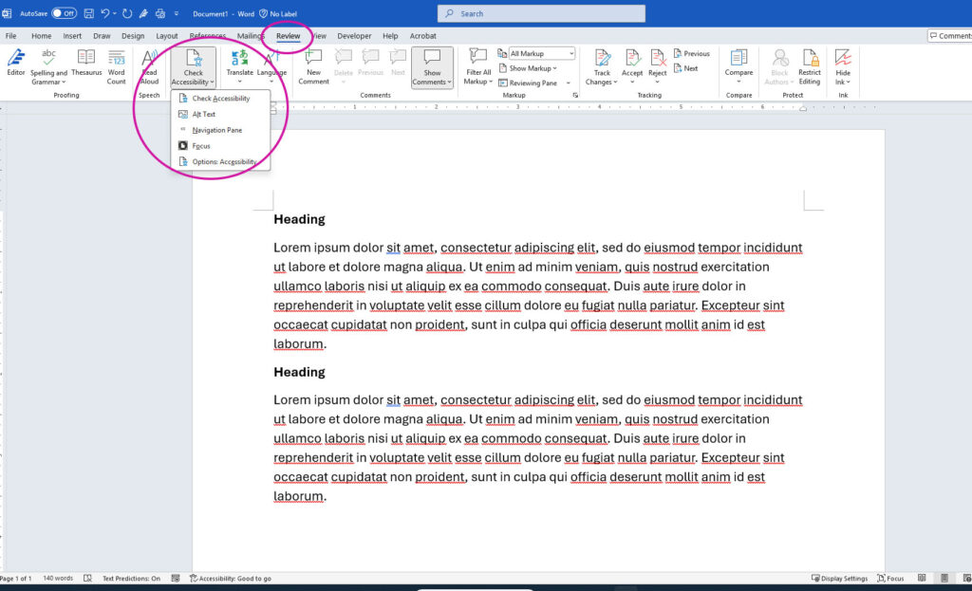The width and height of the screenshot is (972, 591).
Task: Open the File tab
Action: point(11,36)
